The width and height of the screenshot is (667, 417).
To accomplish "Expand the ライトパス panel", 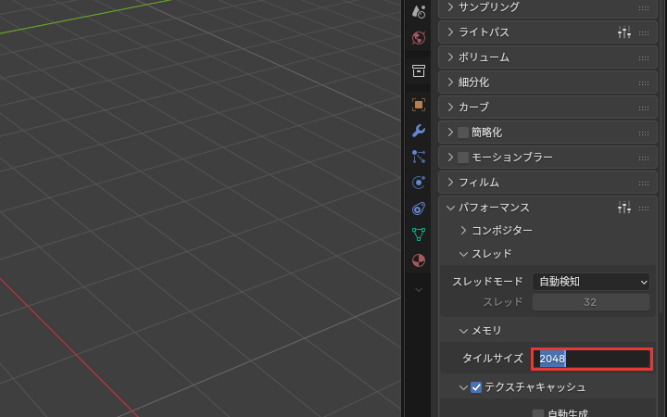I will [450, 32].
